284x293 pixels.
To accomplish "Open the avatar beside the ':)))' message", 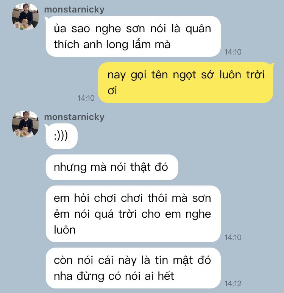I will tap(25, 124).
